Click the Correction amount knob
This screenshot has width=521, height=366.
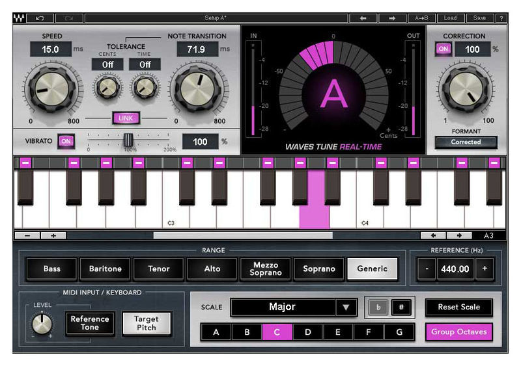[466, 89]
